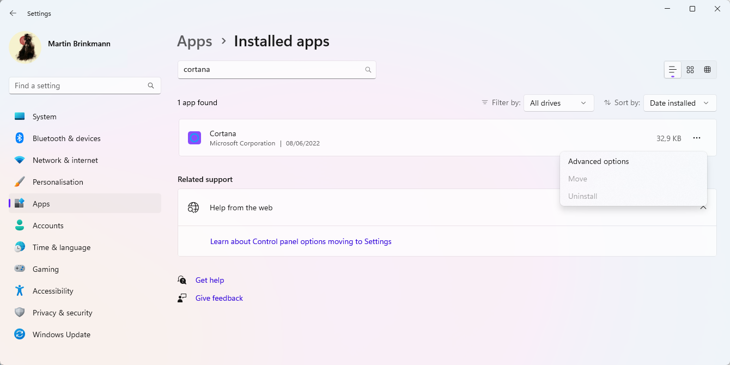Screen dimensions: 730x365
Task: Switch to grid view layout
Action: [690, 70]
